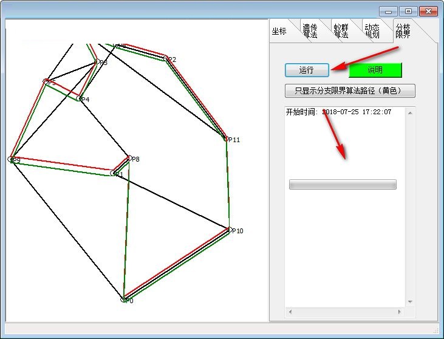
Task: Click the up arrow of vertical scrollbar
Action: pos(410,113)
